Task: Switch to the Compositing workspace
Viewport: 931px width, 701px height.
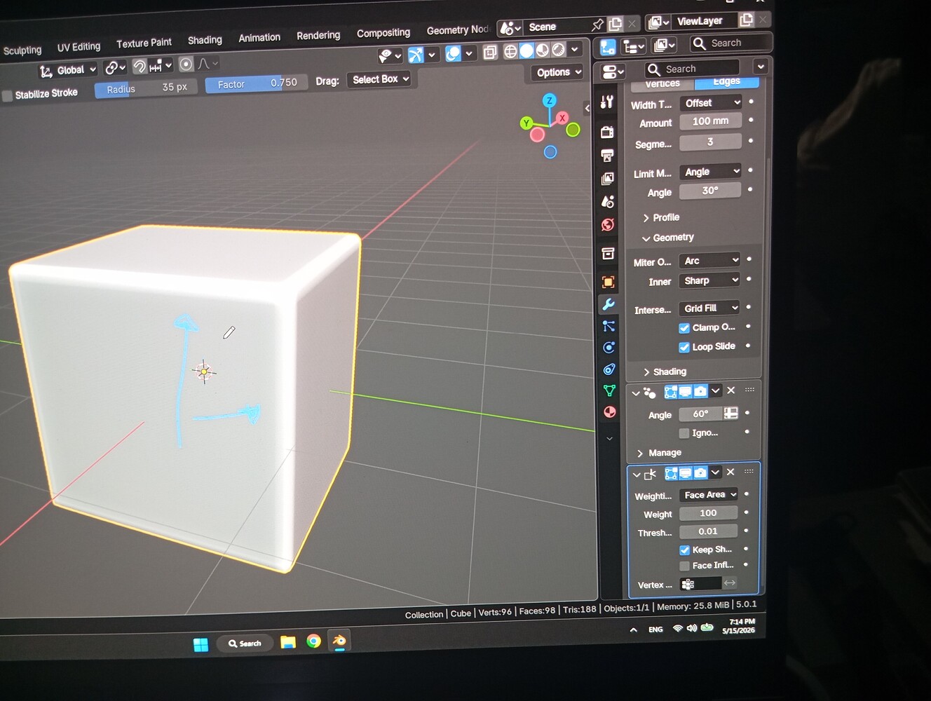Action: click(383, 33)
